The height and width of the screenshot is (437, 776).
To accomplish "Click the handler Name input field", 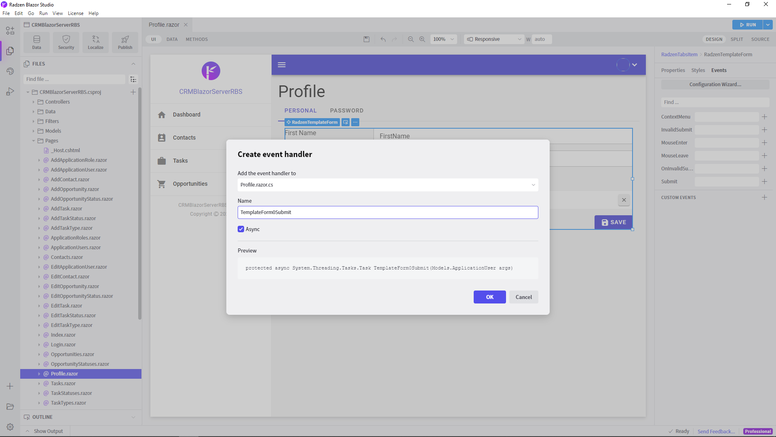I will (388, 212).
